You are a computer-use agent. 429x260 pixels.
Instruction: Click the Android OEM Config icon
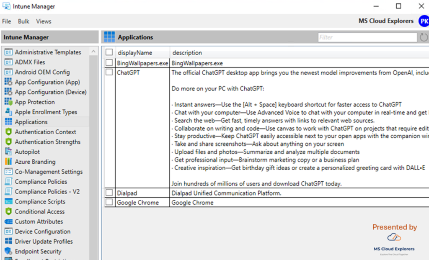pos(8,72)
